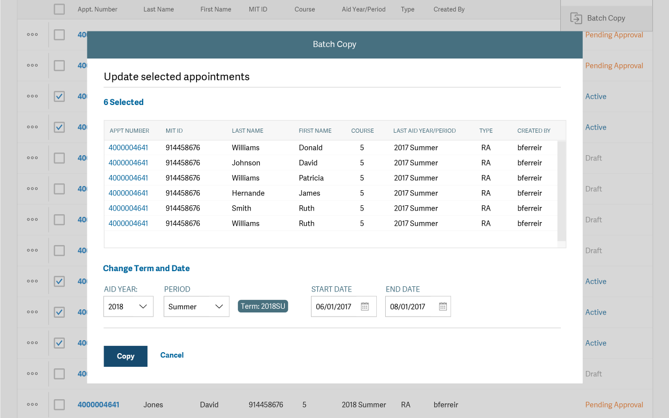Click the End Date input field
669x418 pixels.
(409, 307)
